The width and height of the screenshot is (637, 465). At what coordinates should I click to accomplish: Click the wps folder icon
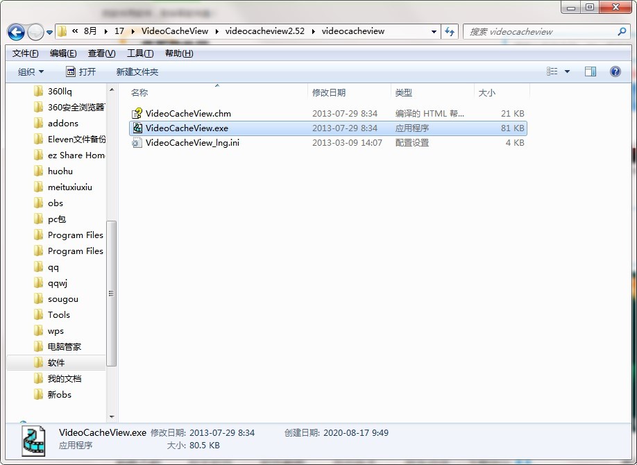(38, 331)
